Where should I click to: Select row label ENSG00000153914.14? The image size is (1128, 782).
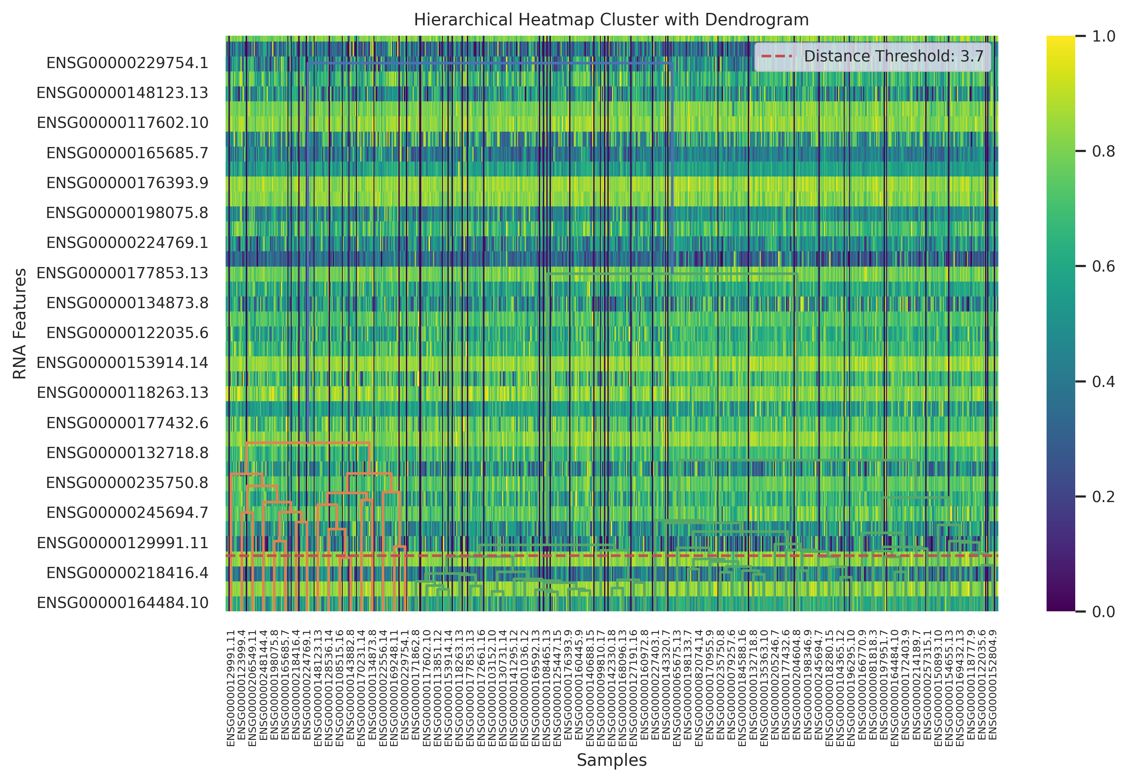[122, 363]
